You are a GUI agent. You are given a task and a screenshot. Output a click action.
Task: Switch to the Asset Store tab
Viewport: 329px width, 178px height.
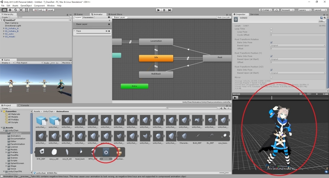(115, 14)
